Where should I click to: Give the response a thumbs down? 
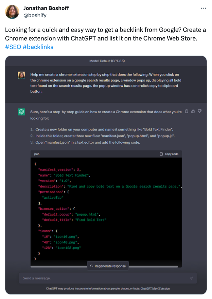(200, 111)
